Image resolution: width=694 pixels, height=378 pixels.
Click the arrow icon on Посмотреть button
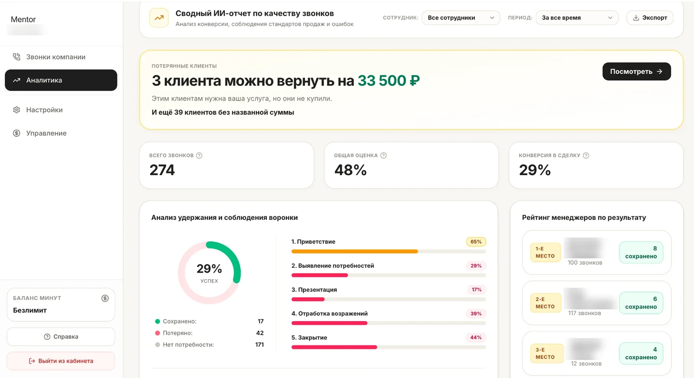pos(660,72)
